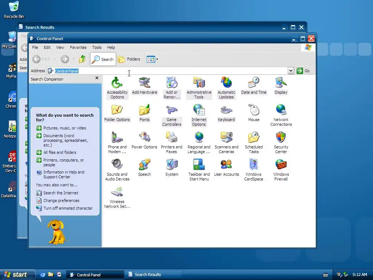Open the Back button history arrow
373x280 pixels.
pyautogui.click(x=55, y=59)
